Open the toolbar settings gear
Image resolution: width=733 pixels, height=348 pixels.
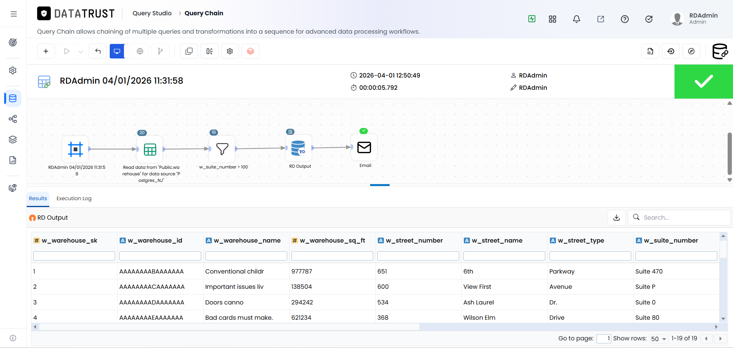click(x=230, y=51)
